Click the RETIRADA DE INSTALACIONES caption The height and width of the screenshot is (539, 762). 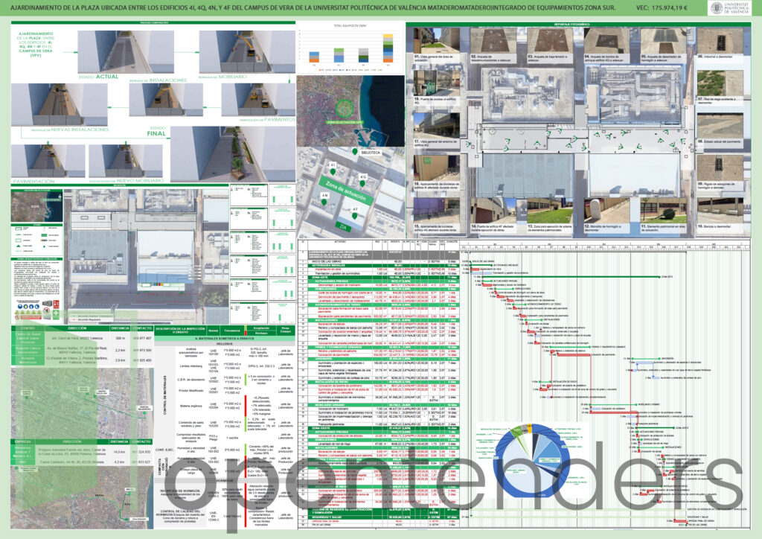click(x=158, y=80)
